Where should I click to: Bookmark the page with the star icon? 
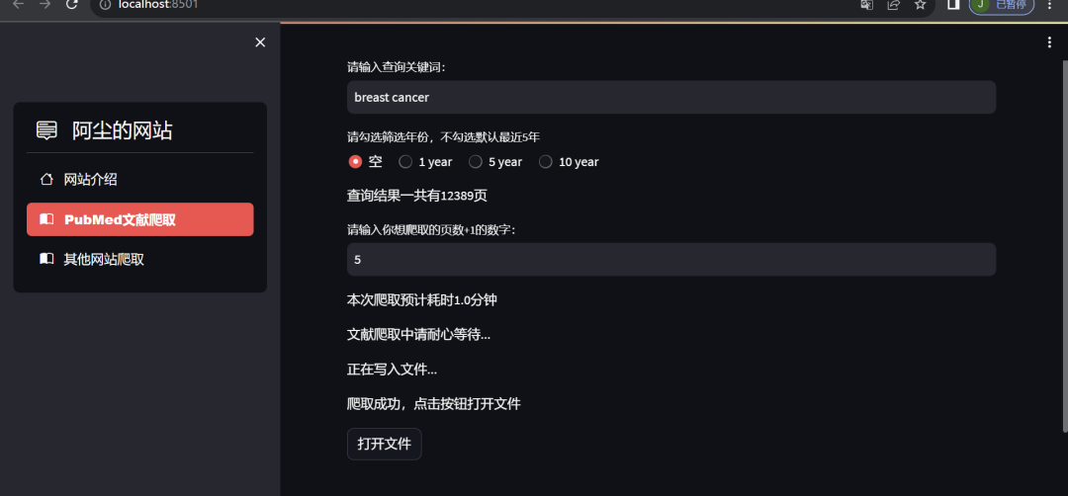click(921, 5)
